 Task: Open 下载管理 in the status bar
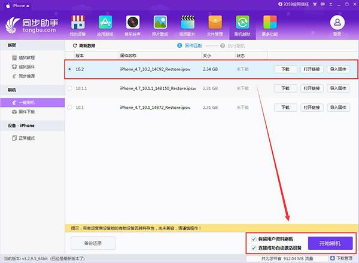pos(341,259)
